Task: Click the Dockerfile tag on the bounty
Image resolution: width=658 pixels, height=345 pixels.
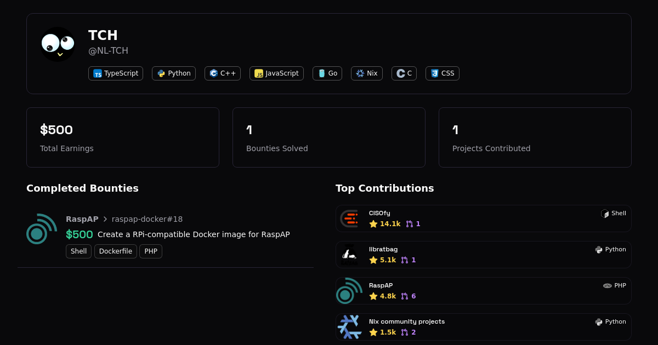Action: coord(116,251)
